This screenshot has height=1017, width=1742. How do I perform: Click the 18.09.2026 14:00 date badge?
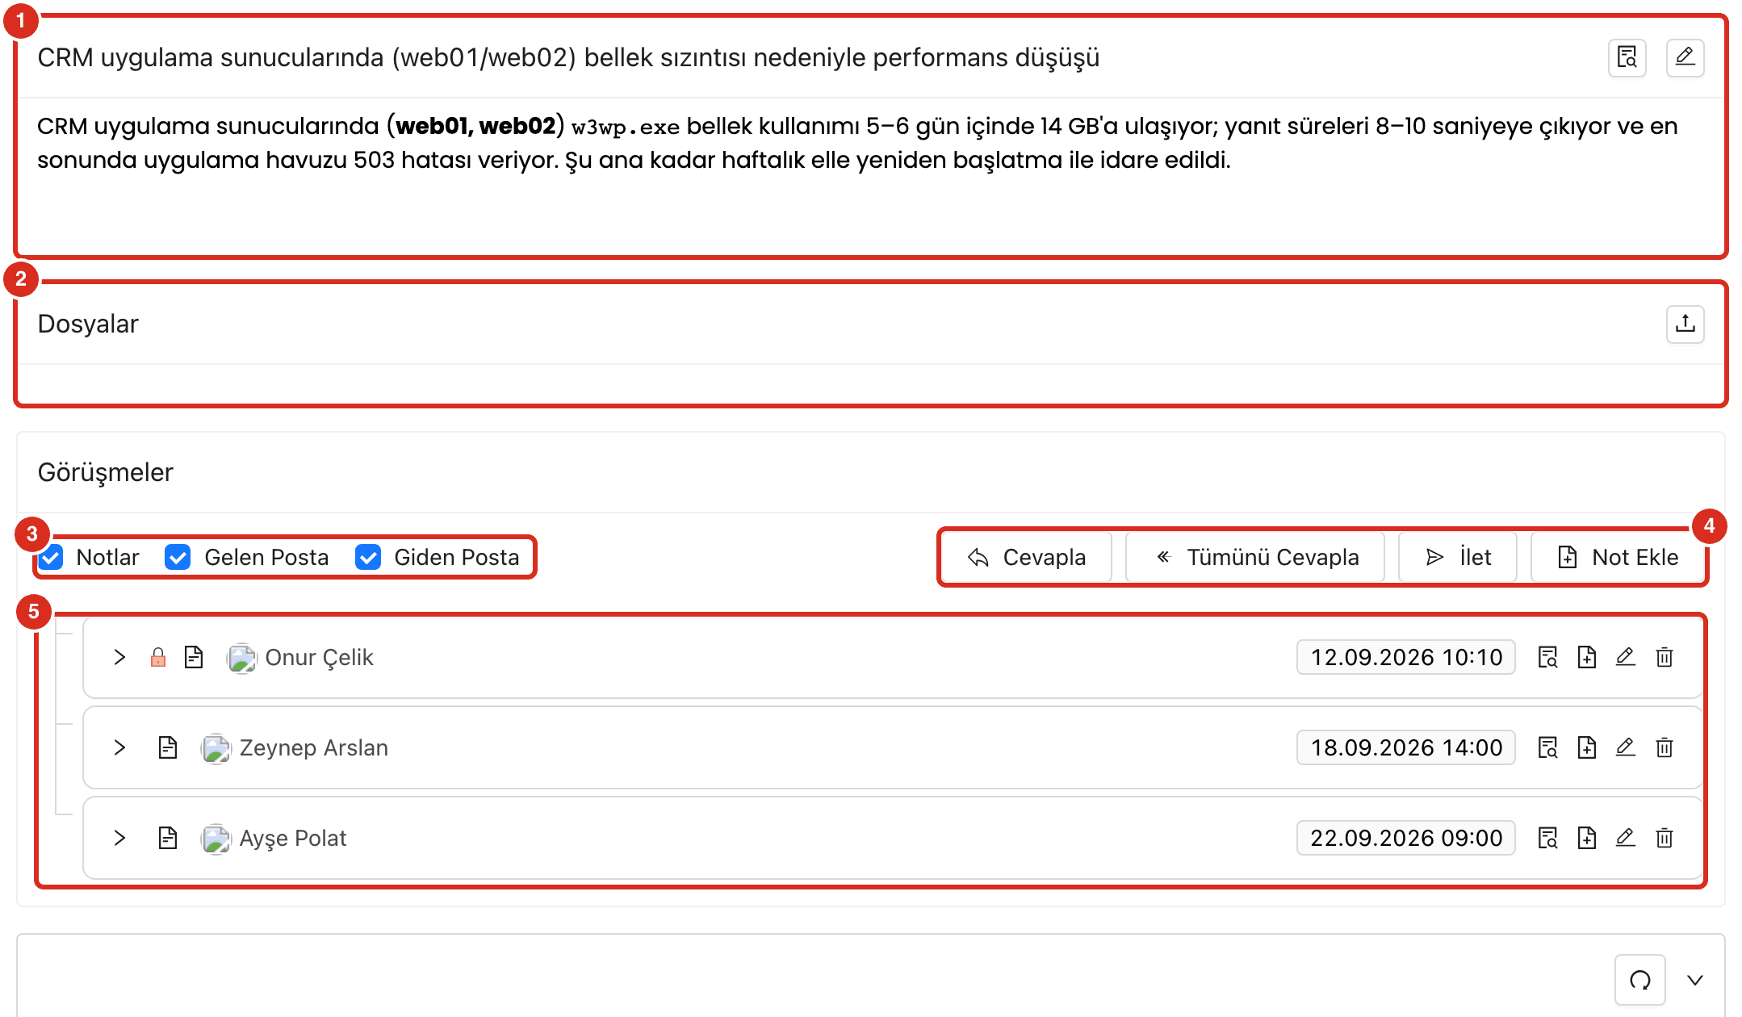[x=1406, y=748]
